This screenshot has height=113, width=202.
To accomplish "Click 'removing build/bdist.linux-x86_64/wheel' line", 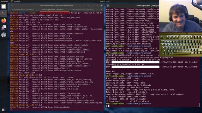I will click(x=128, y=44).
